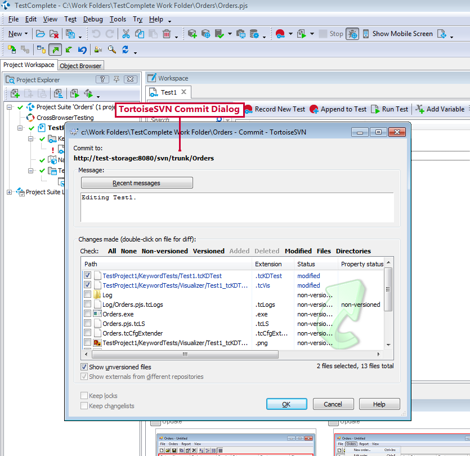Click the Status column header
Screen dimensions: 470x456
(316, 264)
